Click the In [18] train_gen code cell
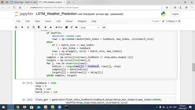This screenshot has height=110, width=195. (105, 101)
